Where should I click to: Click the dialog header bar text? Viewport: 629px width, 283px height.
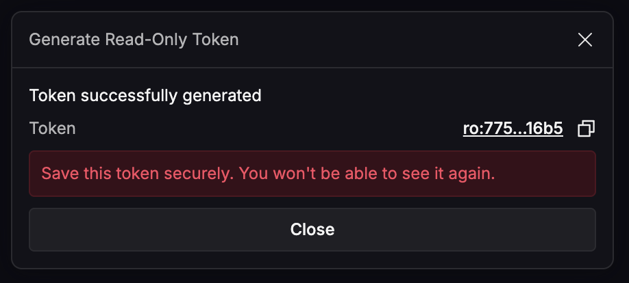pyautogui.click(x=134, y=40)
